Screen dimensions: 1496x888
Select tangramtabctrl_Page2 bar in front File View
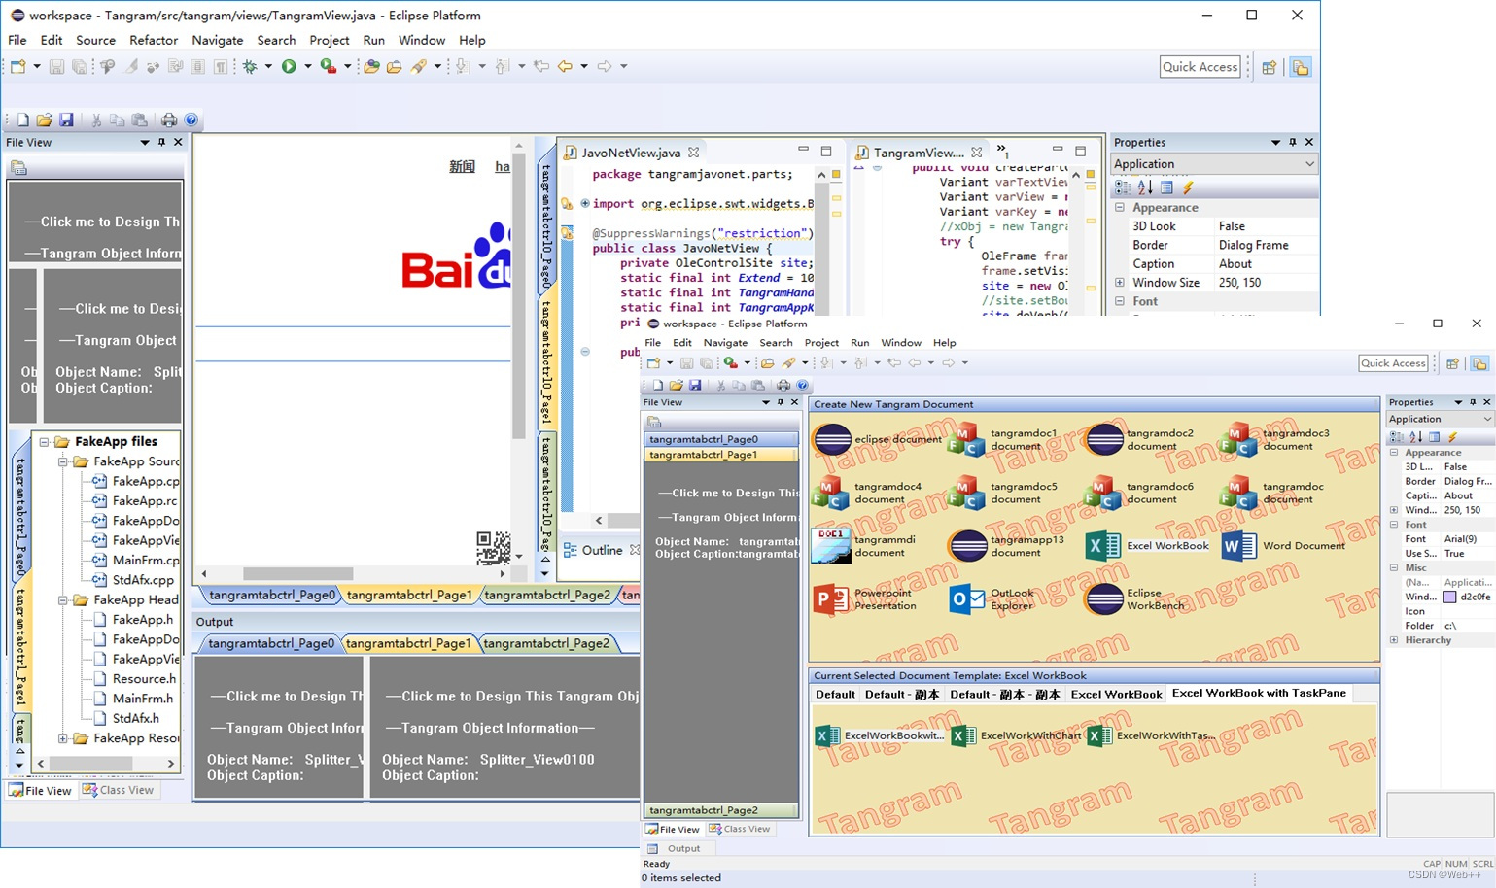click(721, 810)
